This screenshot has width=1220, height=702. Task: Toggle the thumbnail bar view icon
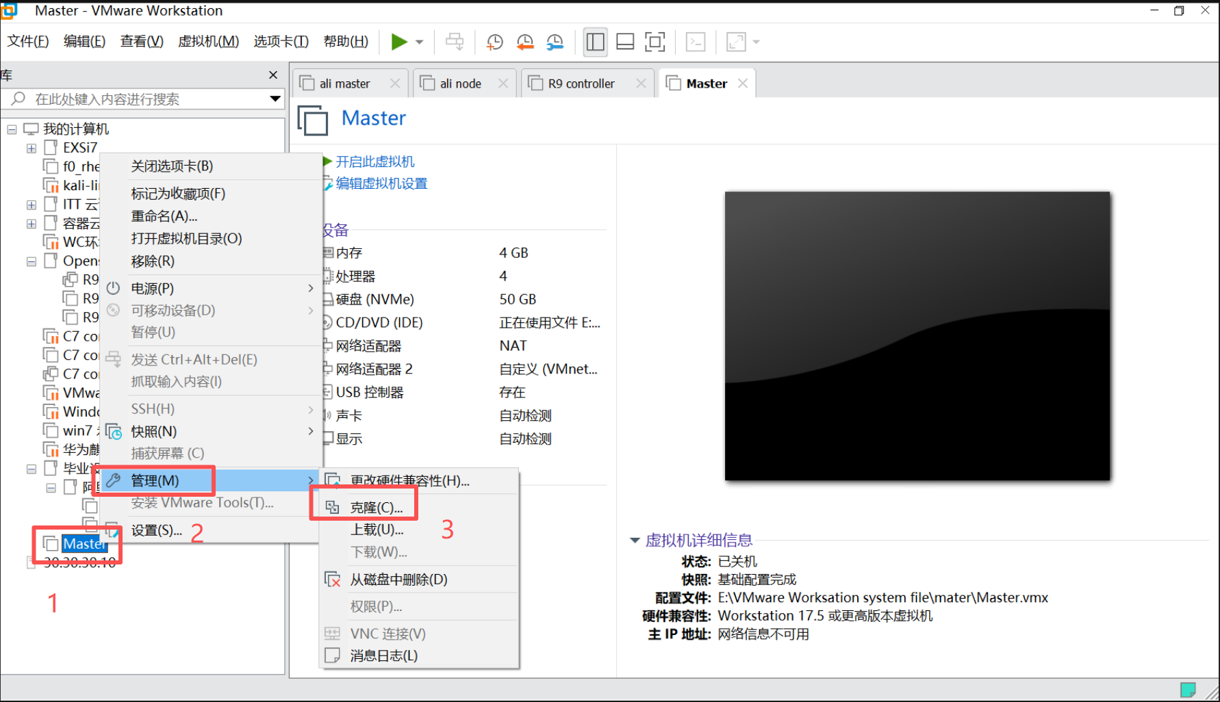[x=625, y=42]
